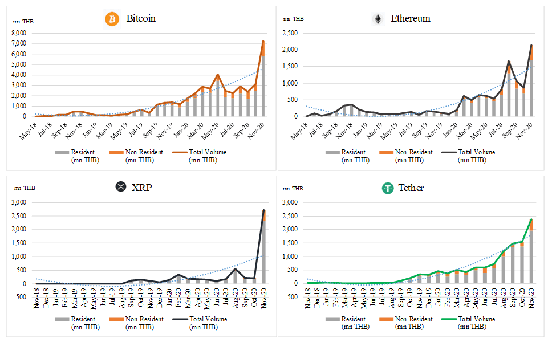The image size is (552, 342).
Task: Click the black XRP logo icon
Action: pos(121,186)
